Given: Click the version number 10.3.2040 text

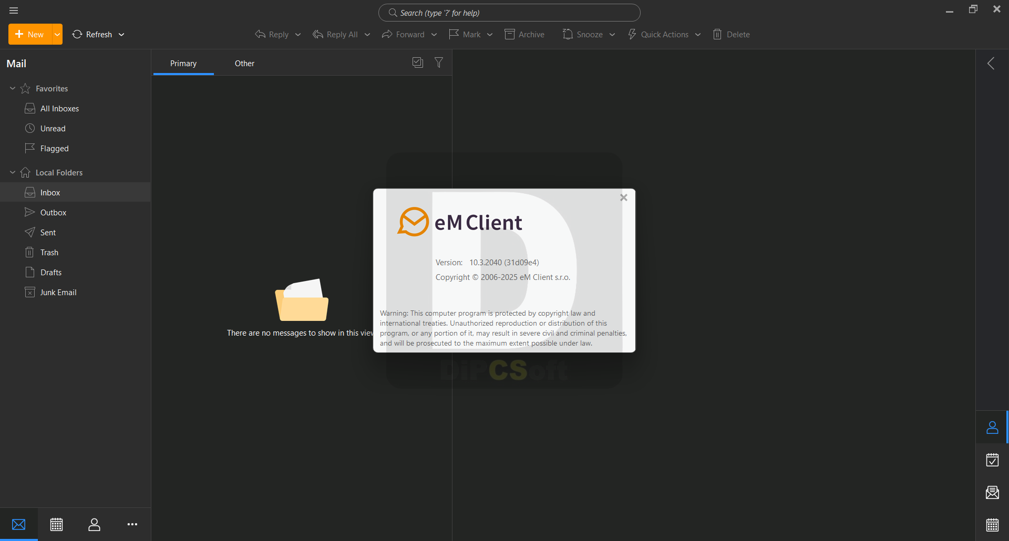Looking at the screenshot, I should click(504, 263).
